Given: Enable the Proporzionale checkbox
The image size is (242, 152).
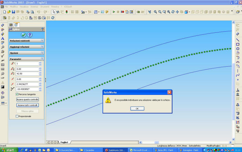Looking at the screenshot, I should pos(17,116).
